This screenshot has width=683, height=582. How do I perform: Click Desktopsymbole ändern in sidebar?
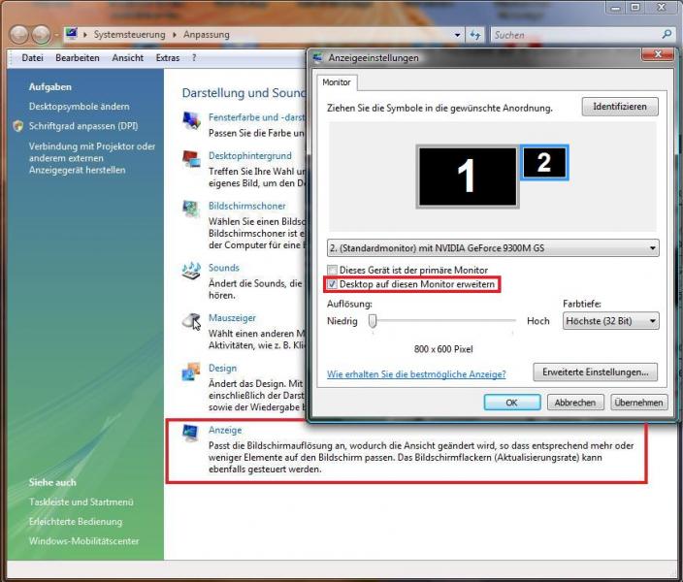point(80,107)
